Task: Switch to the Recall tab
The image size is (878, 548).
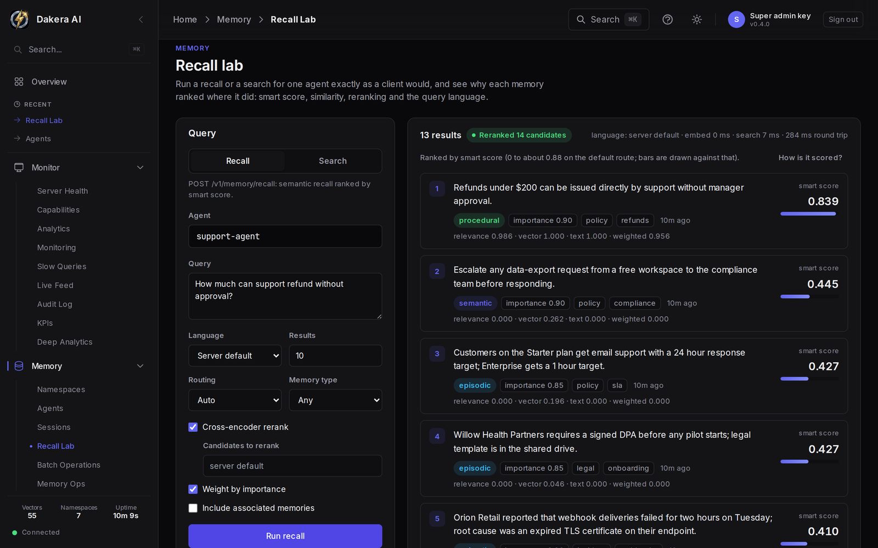Action: tap(238, 161)
